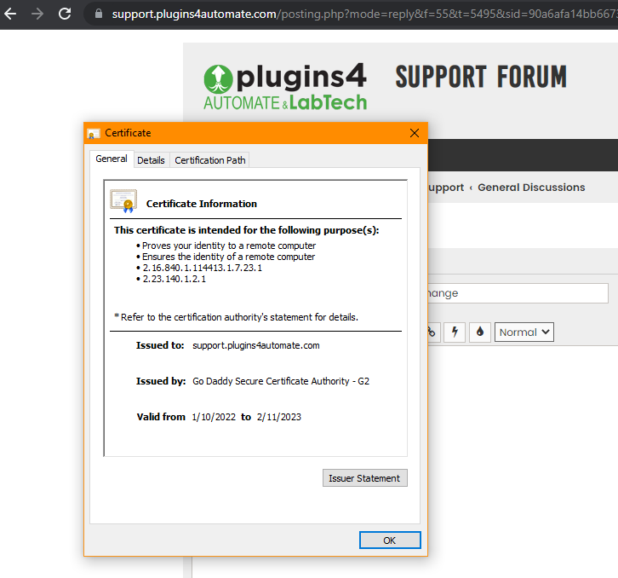Click the expiry date '2/11/2023'
The image size is (618, 578).
pos(279,417)
